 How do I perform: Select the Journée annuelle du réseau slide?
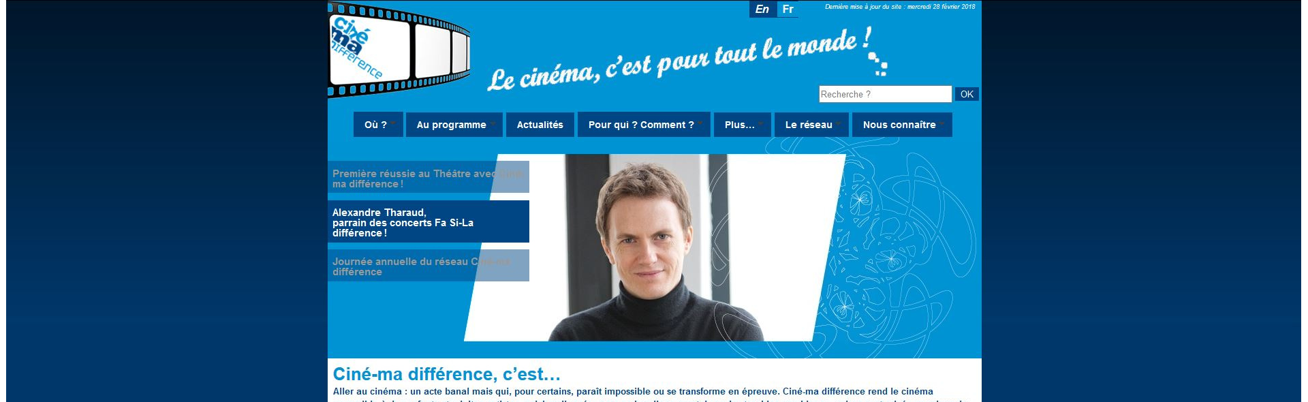429,266
